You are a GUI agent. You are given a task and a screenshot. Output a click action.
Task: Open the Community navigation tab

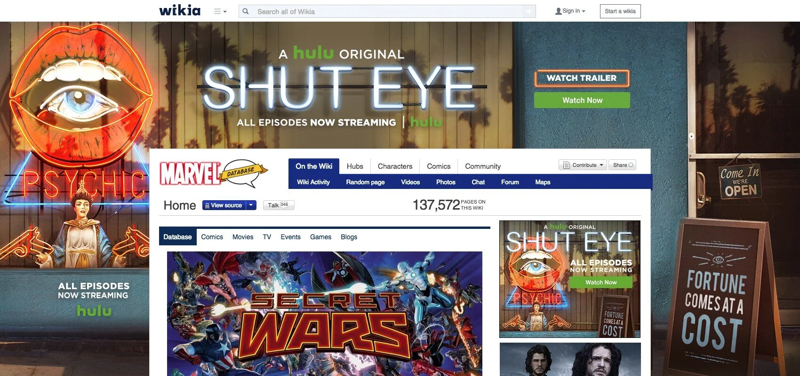(483, 166)
